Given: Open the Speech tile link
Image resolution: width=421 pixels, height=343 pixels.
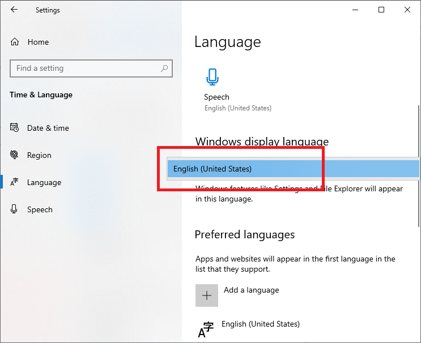Looking at the screenshot, I should (216, 97).
